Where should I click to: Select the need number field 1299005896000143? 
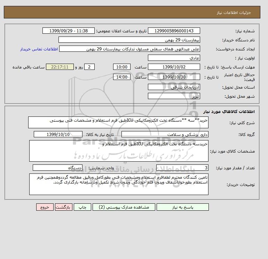[x=174, y=31]
